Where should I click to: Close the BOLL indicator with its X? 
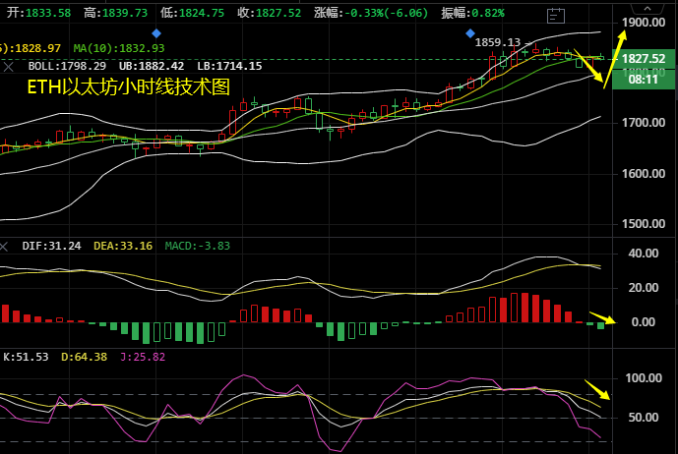pos(10,66)
